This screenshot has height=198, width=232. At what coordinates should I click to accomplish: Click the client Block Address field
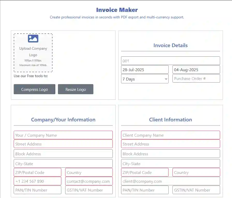170,154
